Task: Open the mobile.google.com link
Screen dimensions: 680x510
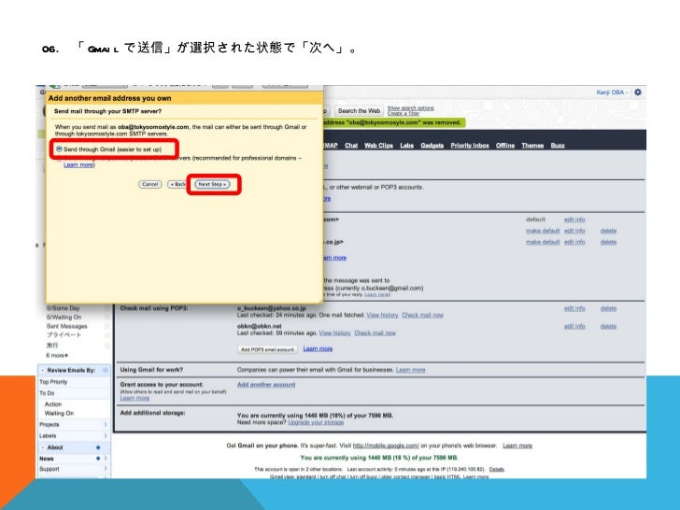Action: coord(386,446)
